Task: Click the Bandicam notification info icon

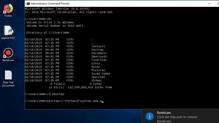Action: pos(150,116)
